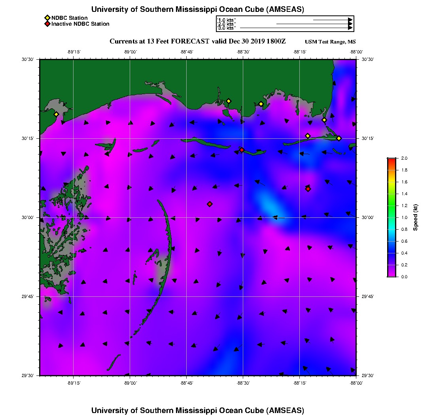Select the westernmost yellow NDBC station marker
This screenshot has height=415, width=435.
point(56,114)
